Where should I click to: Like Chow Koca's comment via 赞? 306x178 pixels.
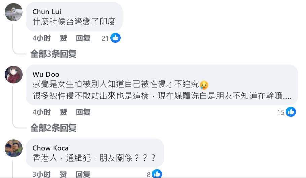[x=63, y=174]
